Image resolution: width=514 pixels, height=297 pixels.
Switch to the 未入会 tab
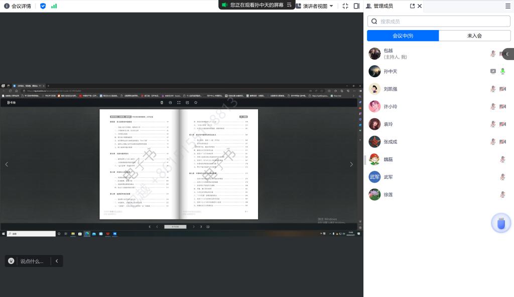(474, 36)
